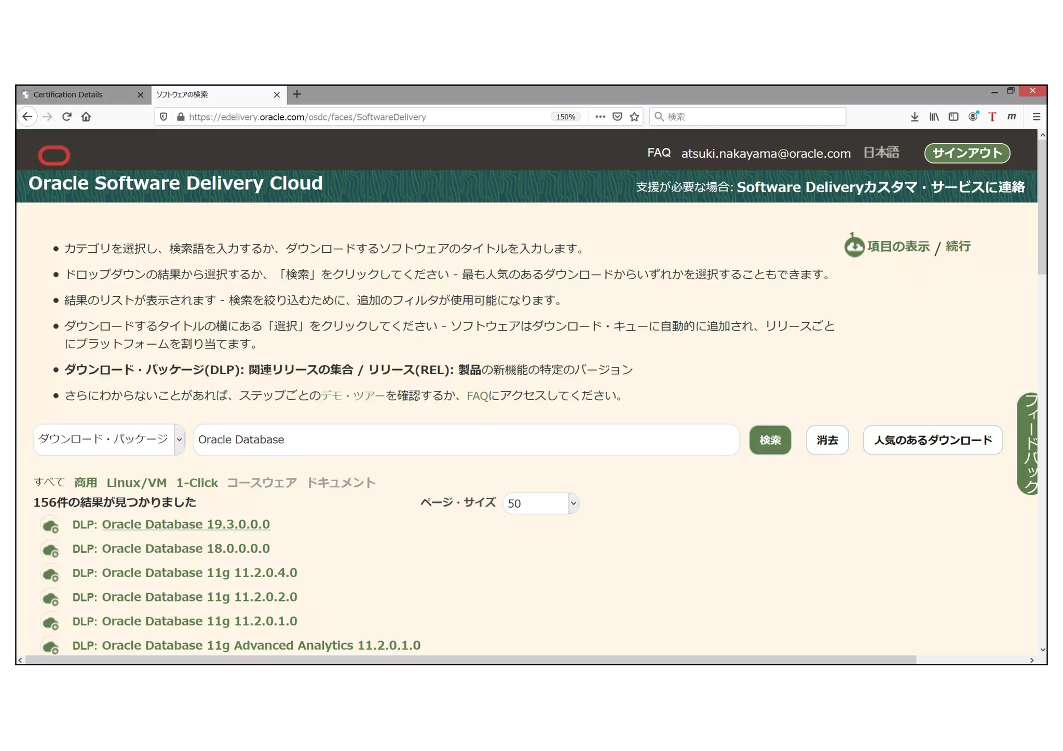Click the tracking protection shield icon

(163, 117)
